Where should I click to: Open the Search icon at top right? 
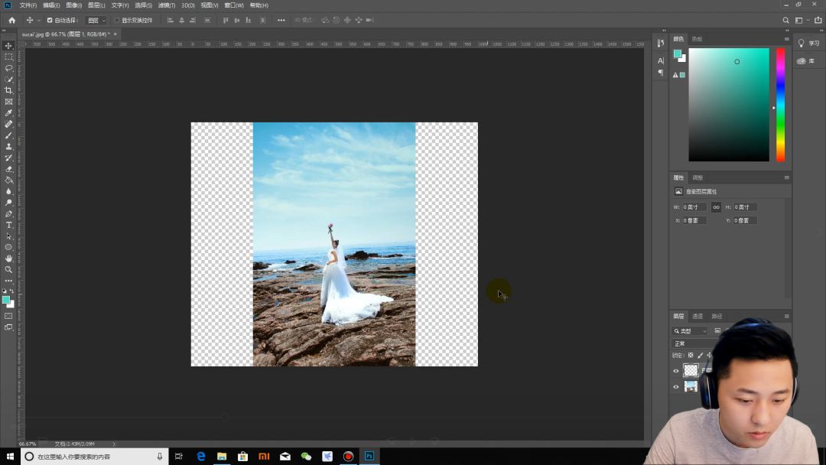[785, 20]
